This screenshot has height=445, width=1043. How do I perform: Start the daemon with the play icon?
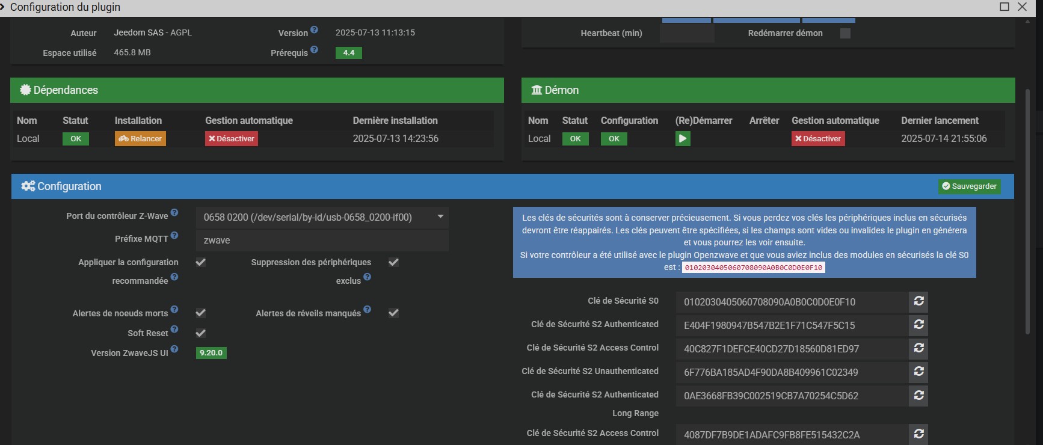(x=682, y=139)
